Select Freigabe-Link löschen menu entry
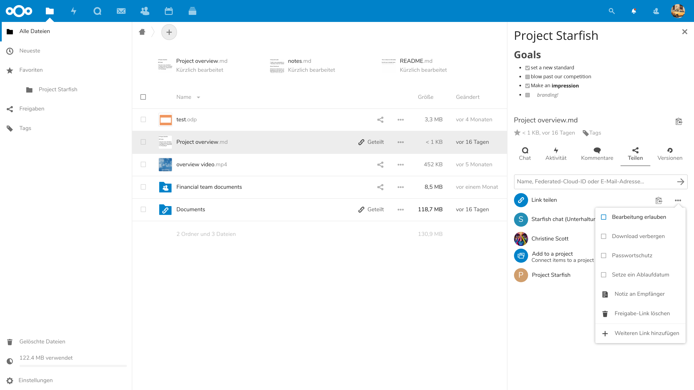This screenshot has height=390, width=694. pyautogui.click(x=642, y=313)
